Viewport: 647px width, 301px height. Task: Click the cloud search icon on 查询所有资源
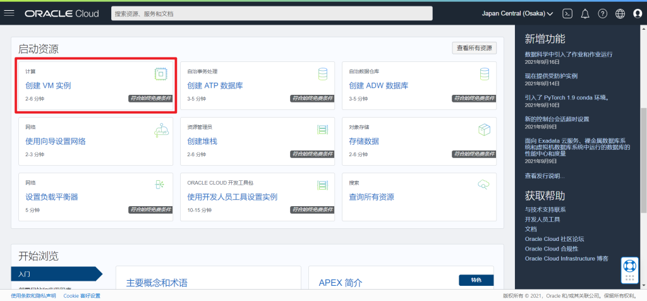click(483, 184)
